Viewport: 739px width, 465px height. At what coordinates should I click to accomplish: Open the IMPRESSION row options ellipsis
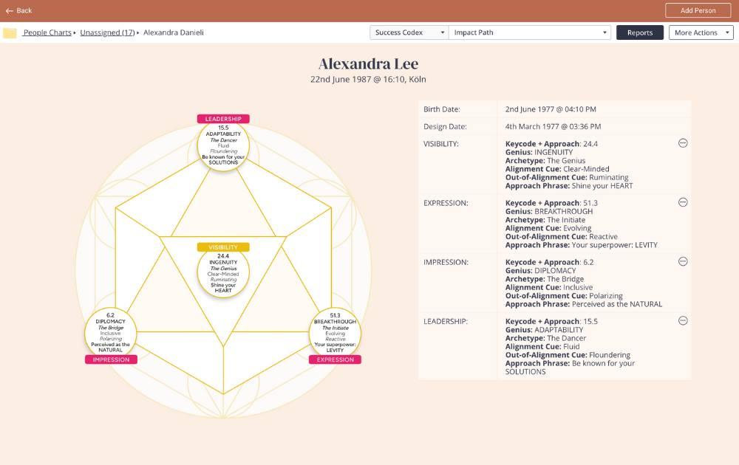coord(683,261)
